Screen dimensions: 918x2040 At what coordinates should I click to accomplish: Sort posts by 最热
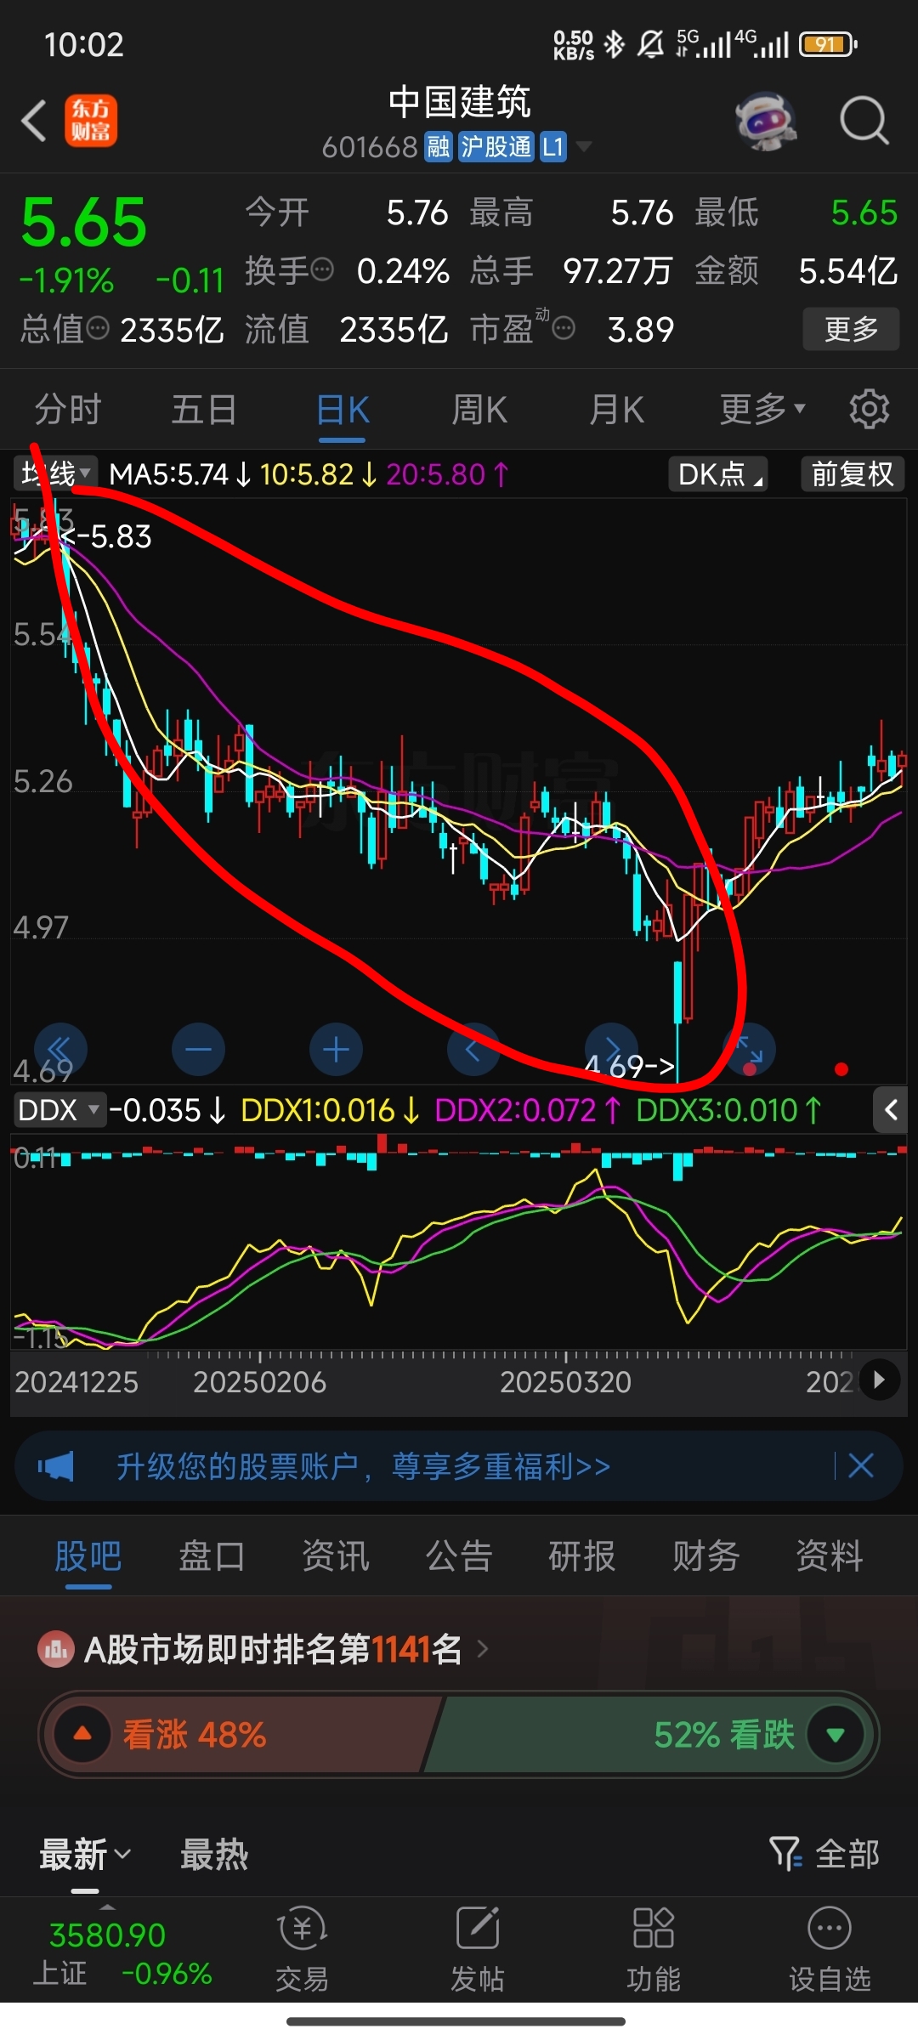214,1854
